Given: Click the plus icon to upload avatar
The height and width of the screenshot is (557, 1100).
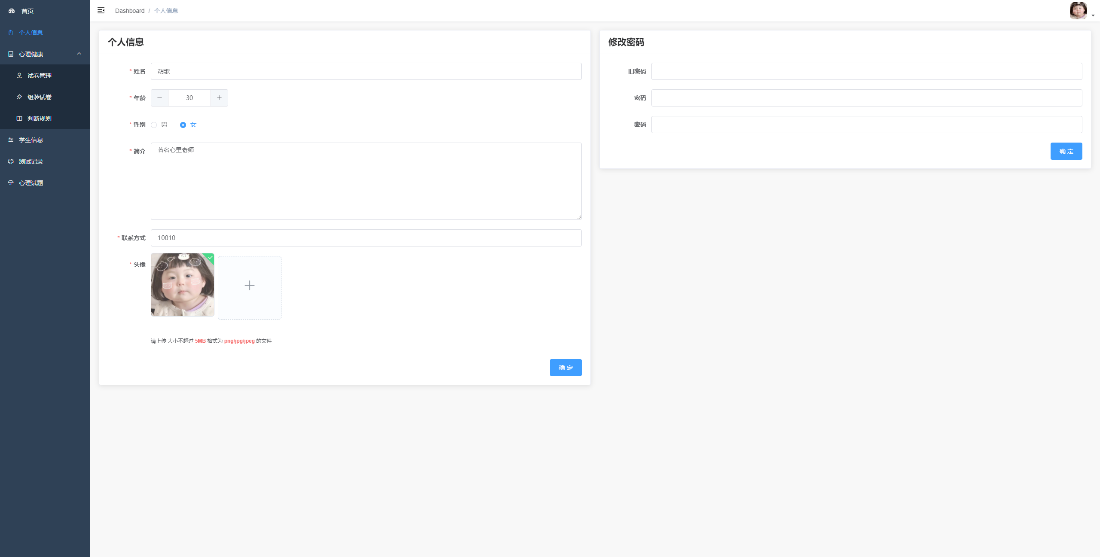Looking at the screenshot, I should [x=250, y=286].
